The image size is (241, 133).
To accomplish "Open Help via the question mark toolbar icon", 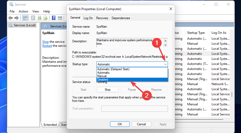I will [x=54, y=18].
